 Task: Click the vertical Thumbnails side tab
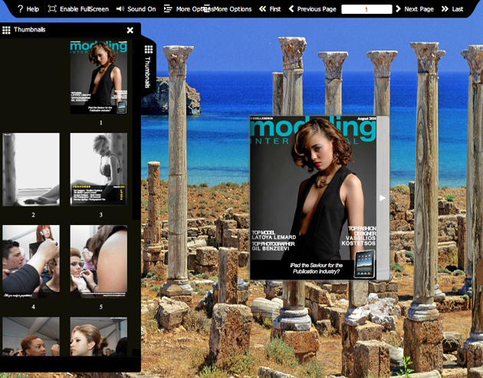148,67
